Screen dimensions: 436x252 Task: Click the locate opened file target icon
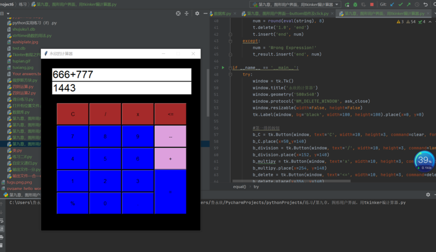pos(178,13)
